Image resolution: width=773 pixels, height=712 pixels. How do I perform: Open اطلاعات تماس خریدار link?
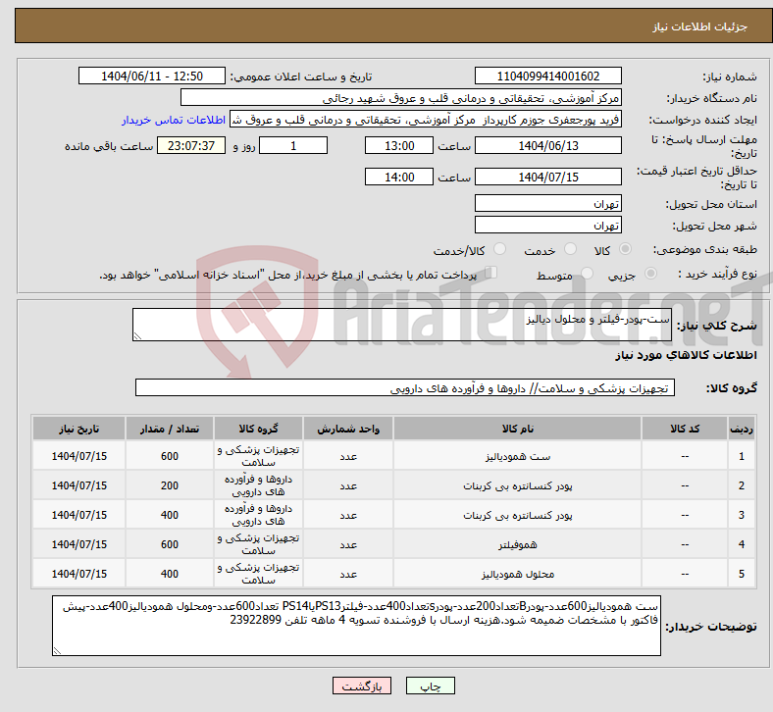(174, 120)
